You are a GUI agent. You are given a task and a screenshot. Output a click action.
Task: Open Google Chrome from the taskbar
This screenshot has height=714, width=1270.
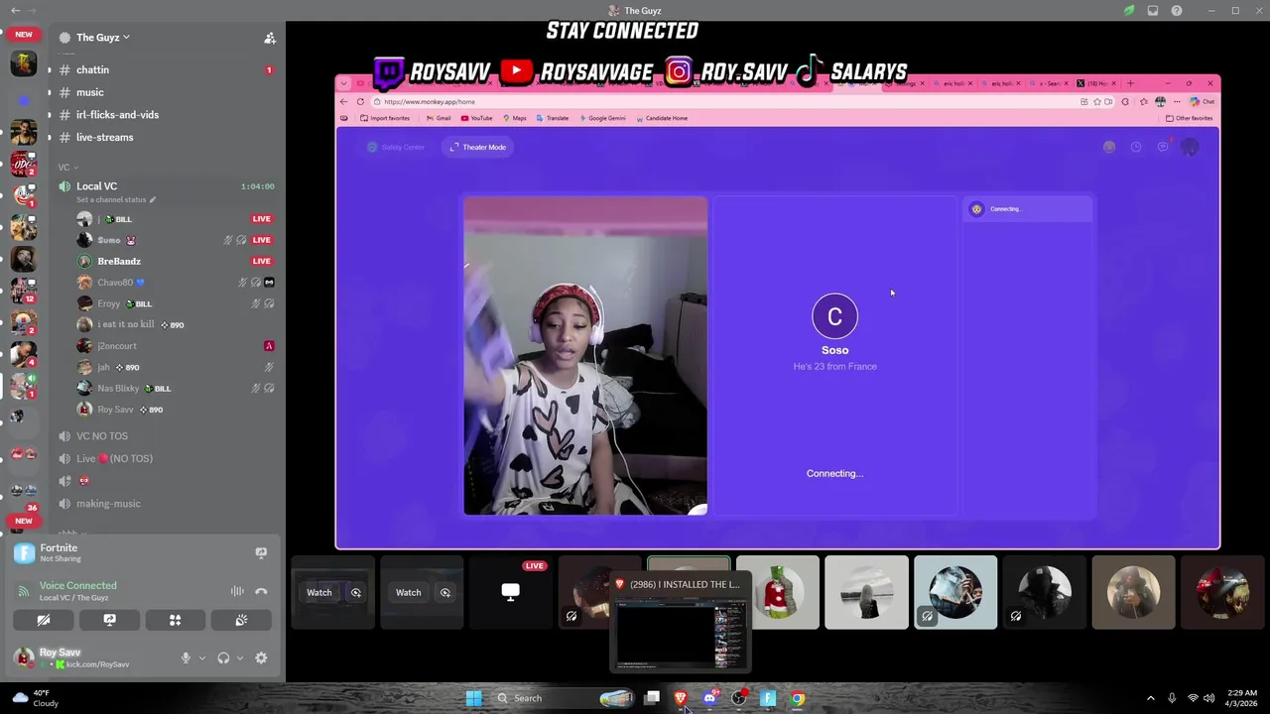798,698
